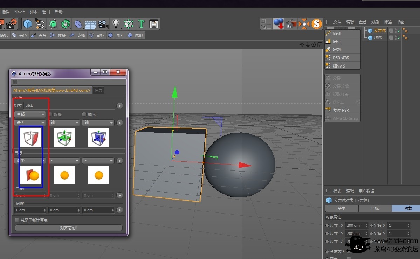The height and width of the screenshot is (259, 420).
Task: Open the 全部 dropdown in the align dialog
Action: 30,114
